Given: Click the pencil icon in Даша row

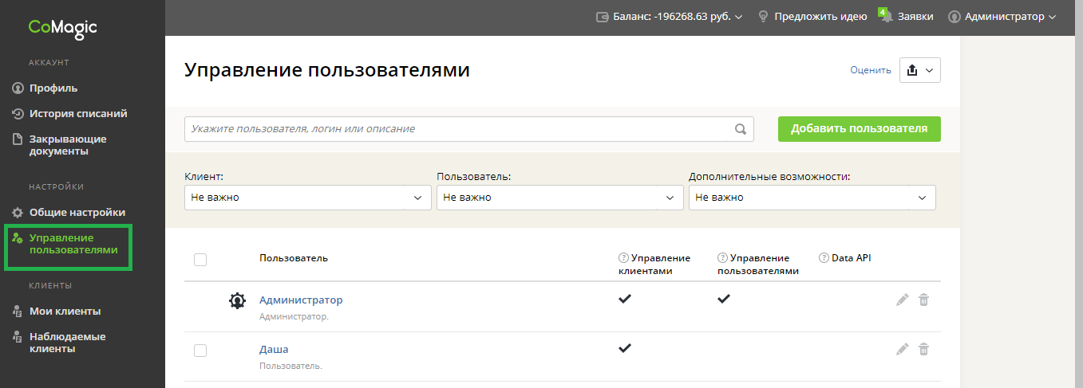Looking at the screenshot, I should click(x=903, y=349).
